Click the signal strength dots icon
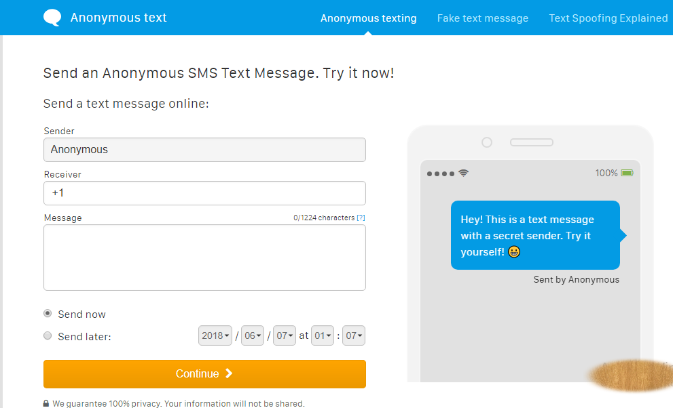Image resolution: width=673 pixels, height=408 pixels. coord(441,174)
